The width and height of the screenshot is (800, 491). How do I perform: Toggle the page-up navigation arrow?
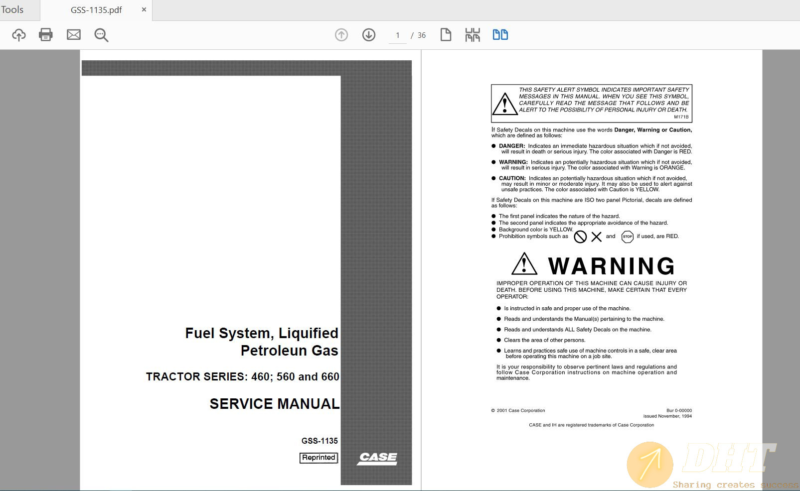pos(341,35)
